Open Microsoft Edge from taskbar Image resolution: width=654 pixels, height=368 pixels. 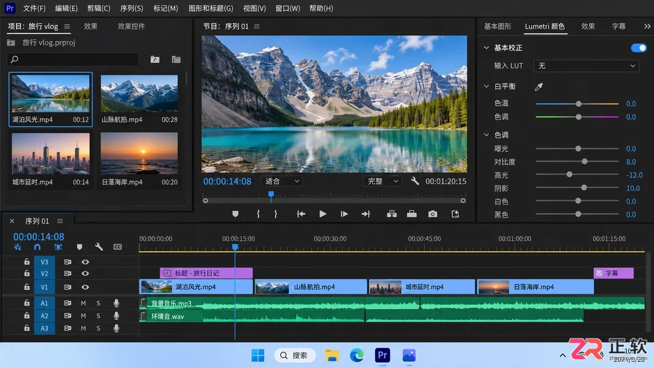357,355
